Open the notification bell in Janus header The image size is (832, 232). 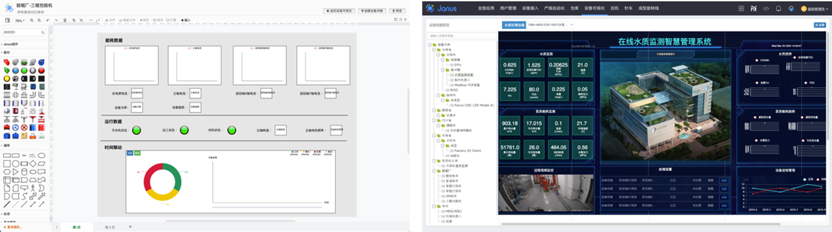point(778,8)
